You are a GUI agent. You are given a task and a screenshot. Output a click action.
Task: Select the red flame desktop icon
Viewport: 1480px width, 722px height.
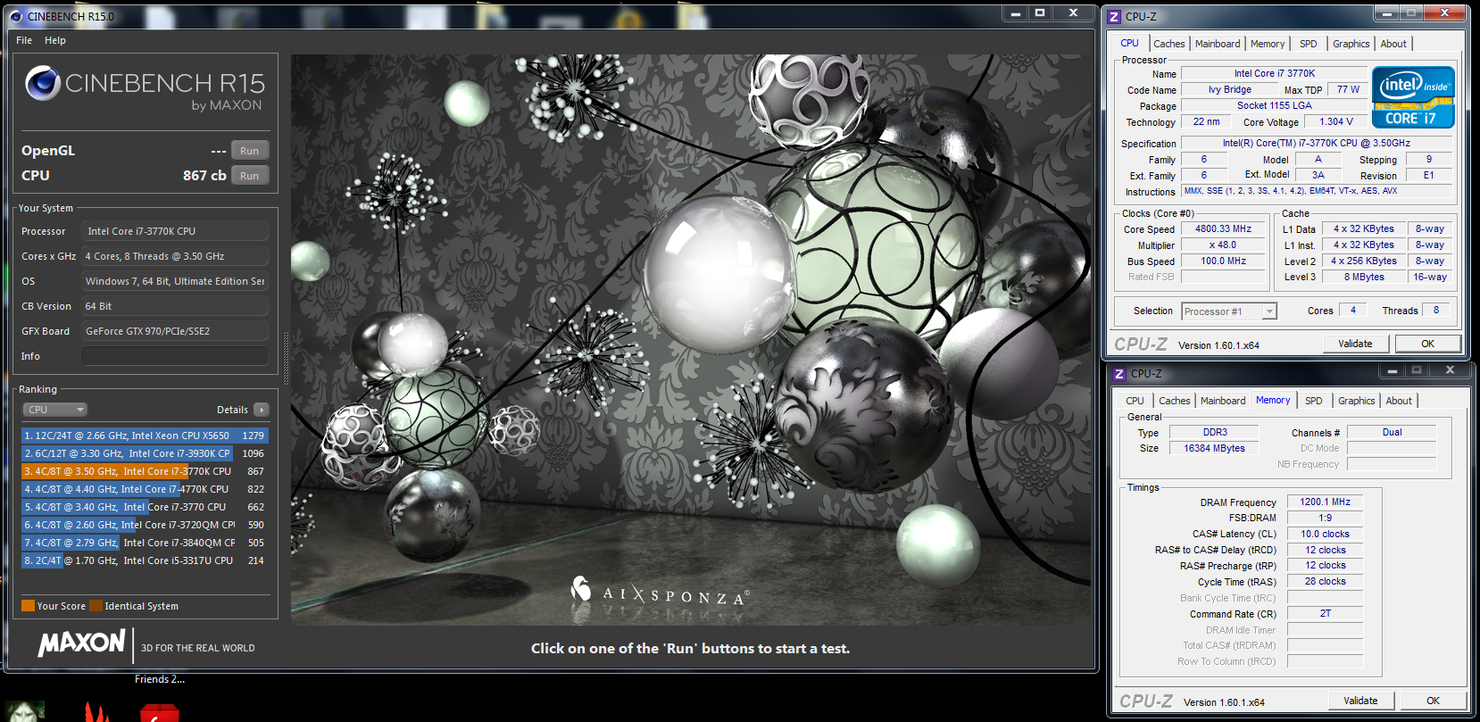click(x=96, y=711)
